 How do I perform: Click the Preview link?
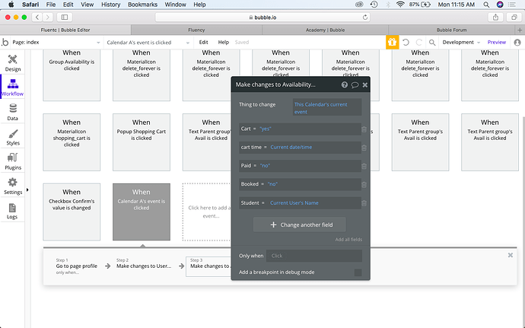(x=497, y=42)
